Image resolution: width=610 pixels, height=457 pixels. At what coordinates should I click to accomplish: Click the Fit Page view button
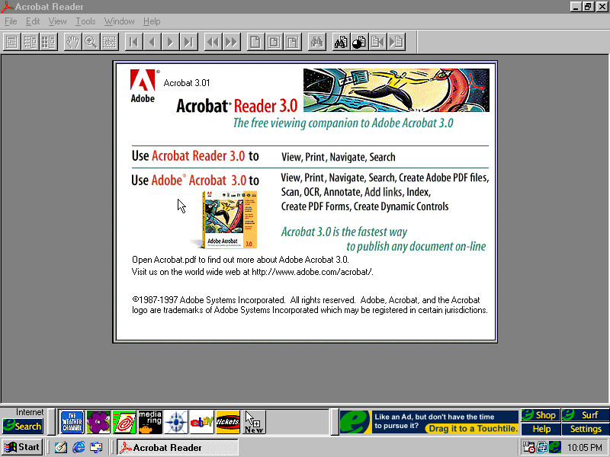click(x=274, y=42)
